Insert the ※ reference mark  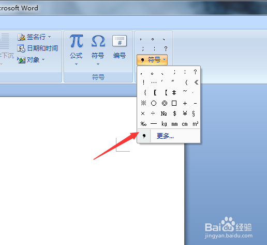[143, 103]
